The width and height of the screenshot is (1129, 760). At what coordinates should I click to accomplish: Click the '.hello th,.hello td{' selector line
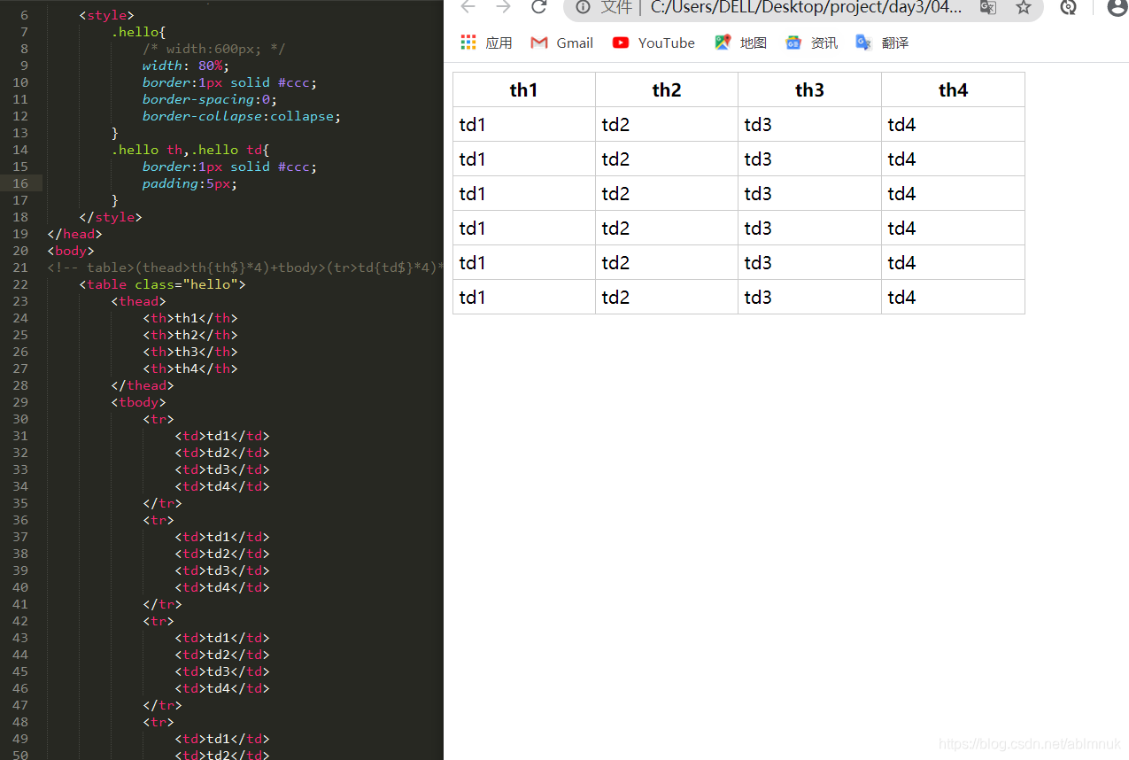pos(190,150)
